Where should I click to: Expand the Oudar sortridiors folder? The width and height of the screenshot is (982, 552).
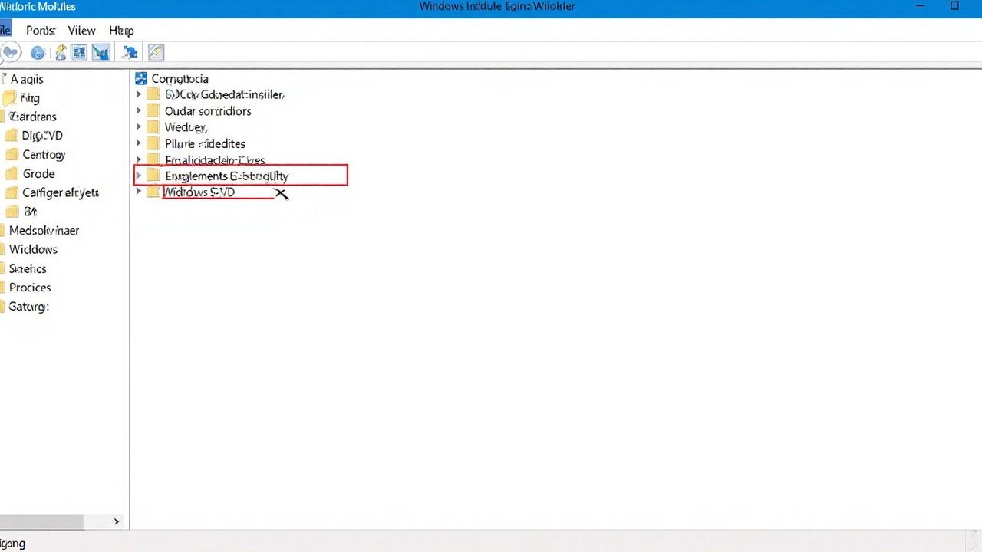point(139,110)
